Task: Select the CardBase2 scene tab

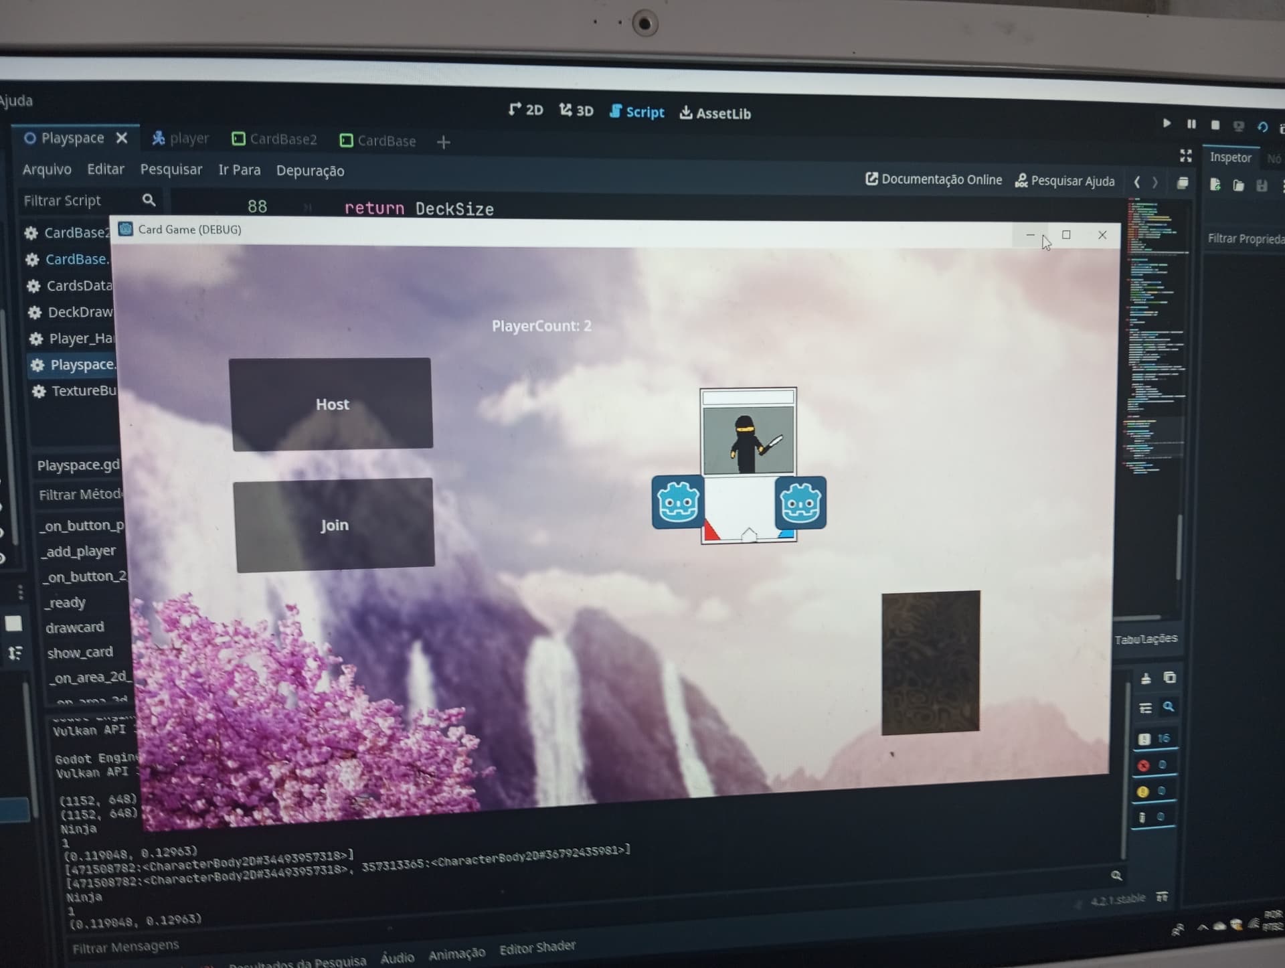Action: (274, 139)
